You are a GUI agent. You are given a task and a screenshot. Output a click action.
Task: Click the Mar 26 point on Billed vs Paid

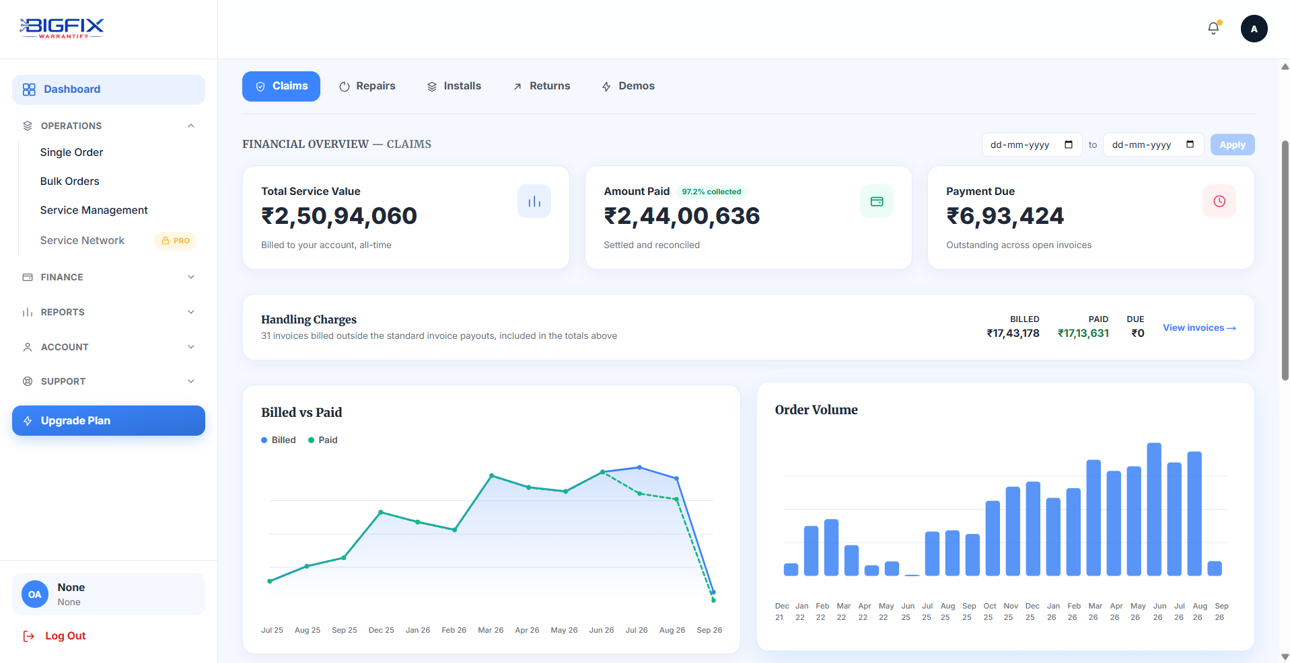492,475
